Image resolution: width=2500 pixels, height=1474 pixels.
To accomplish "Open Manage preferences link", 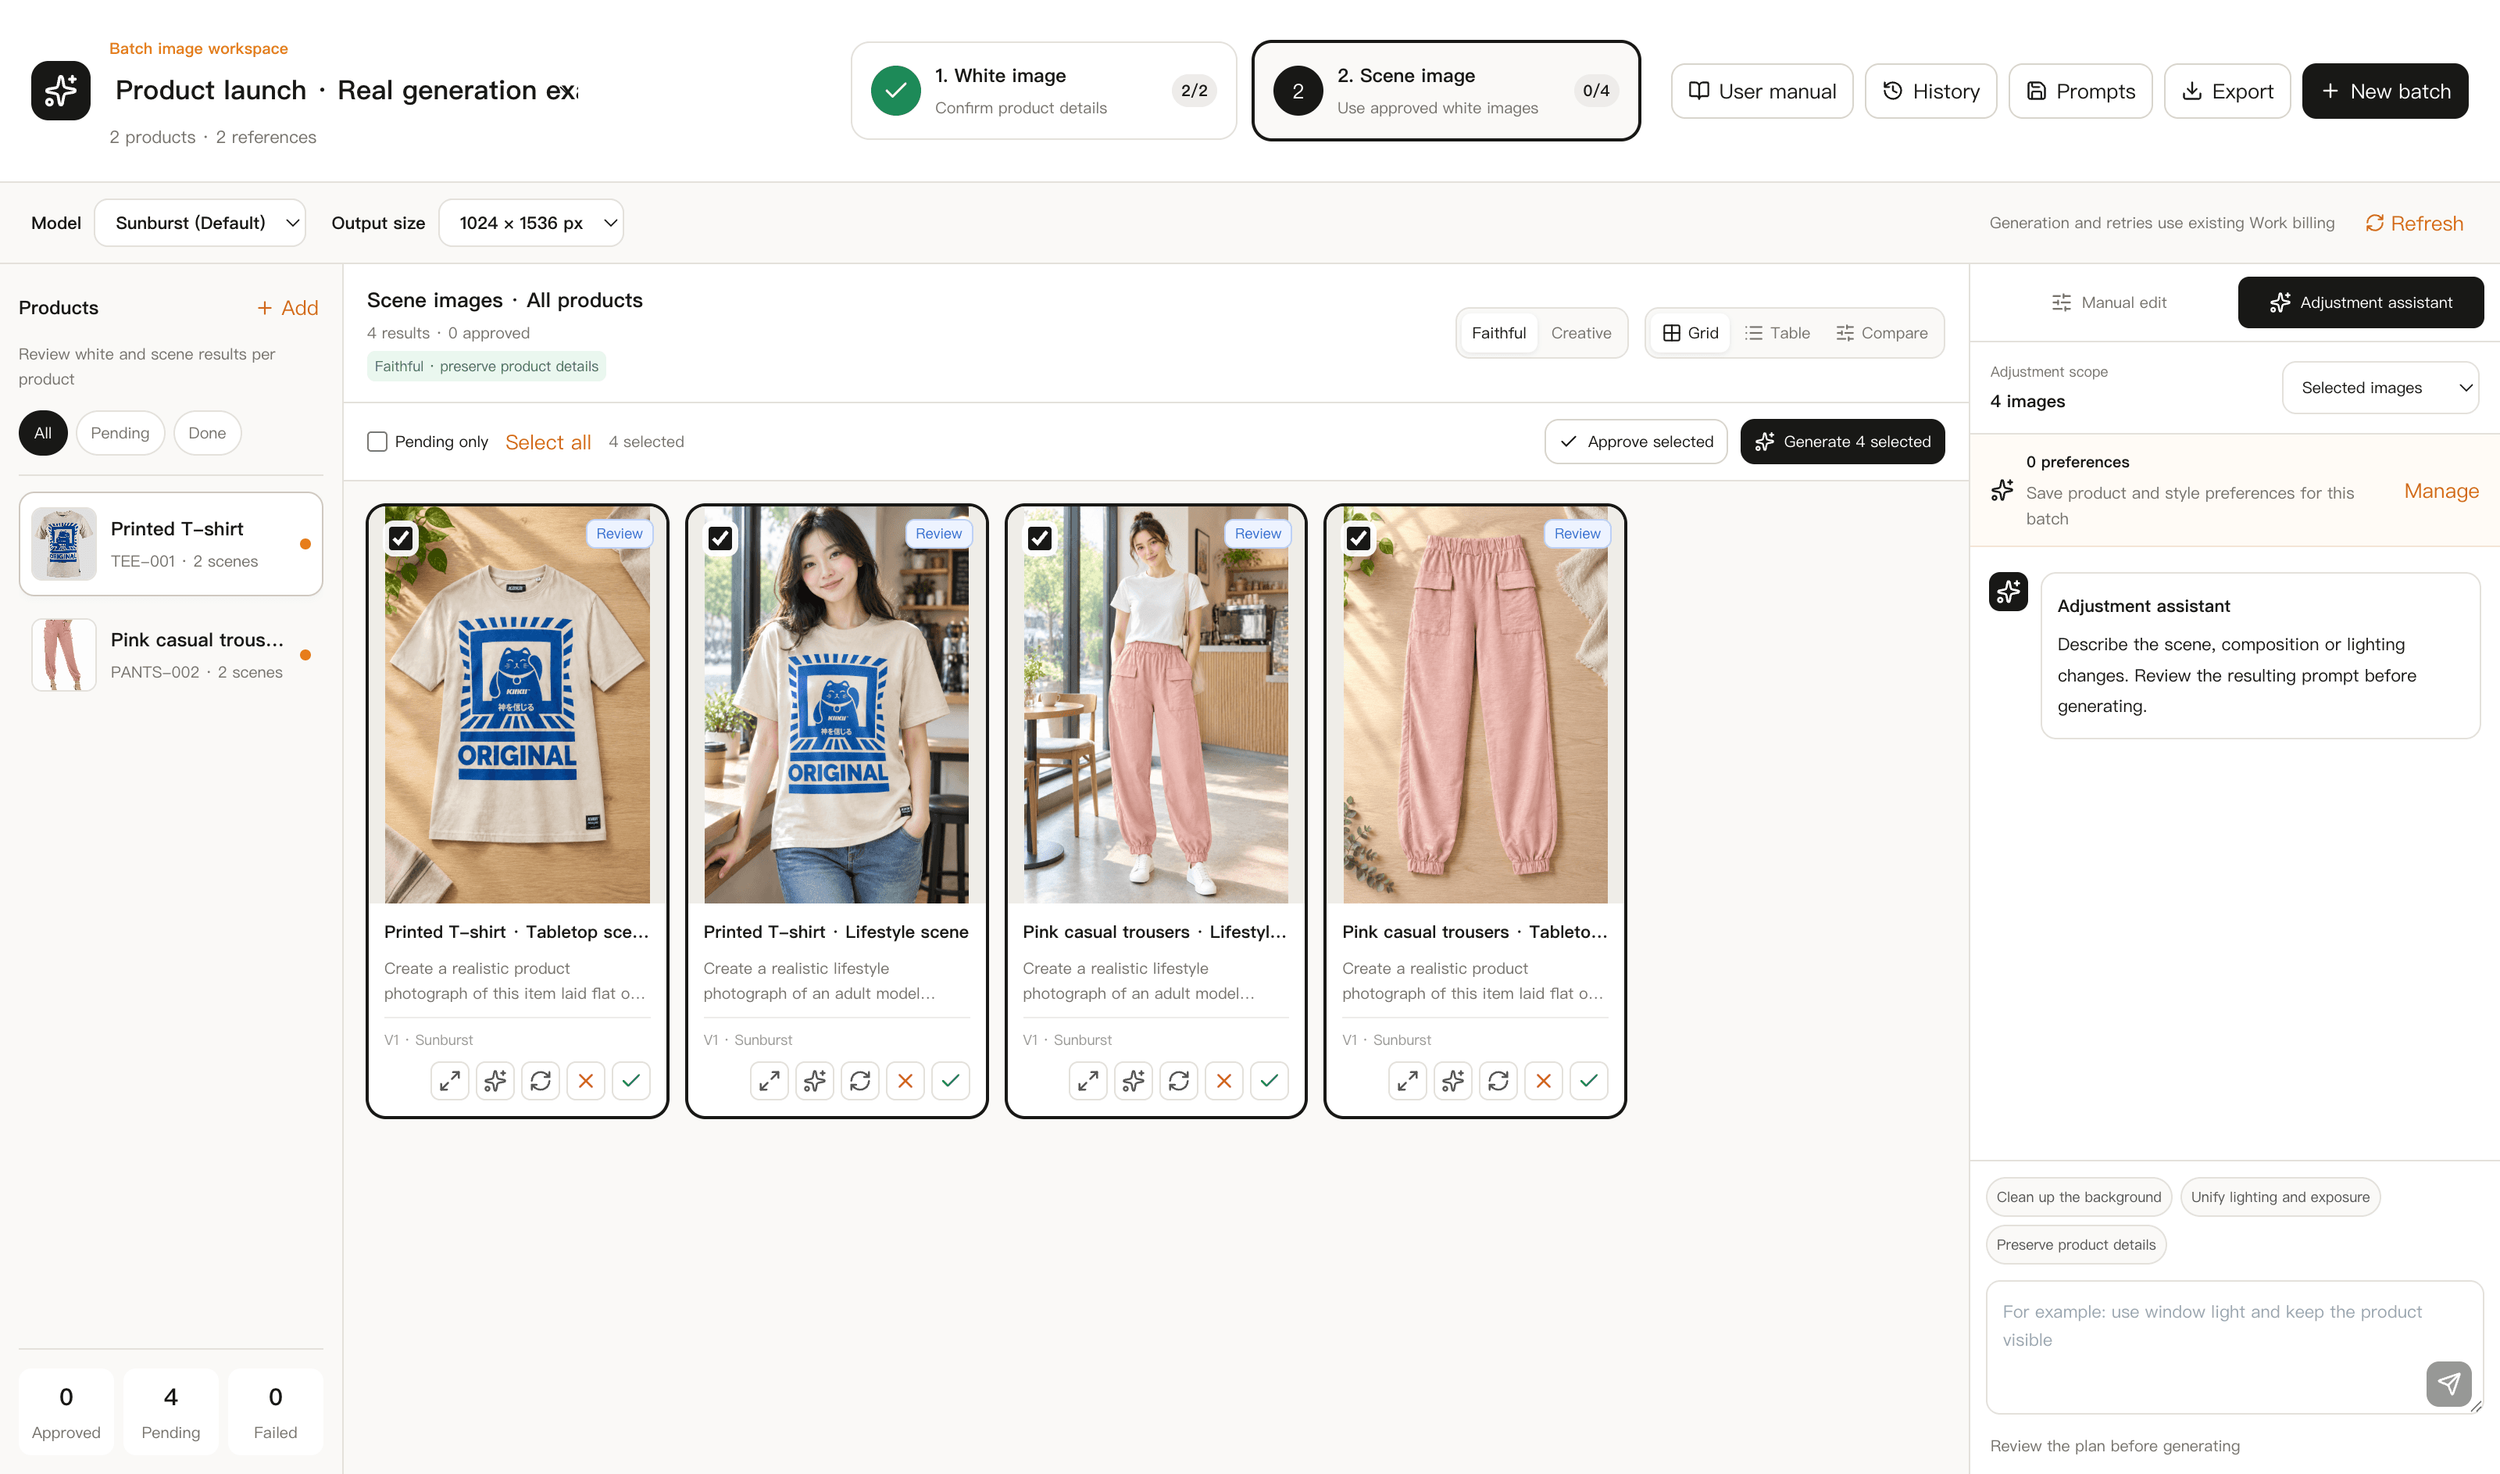I will pos(2441,491).
